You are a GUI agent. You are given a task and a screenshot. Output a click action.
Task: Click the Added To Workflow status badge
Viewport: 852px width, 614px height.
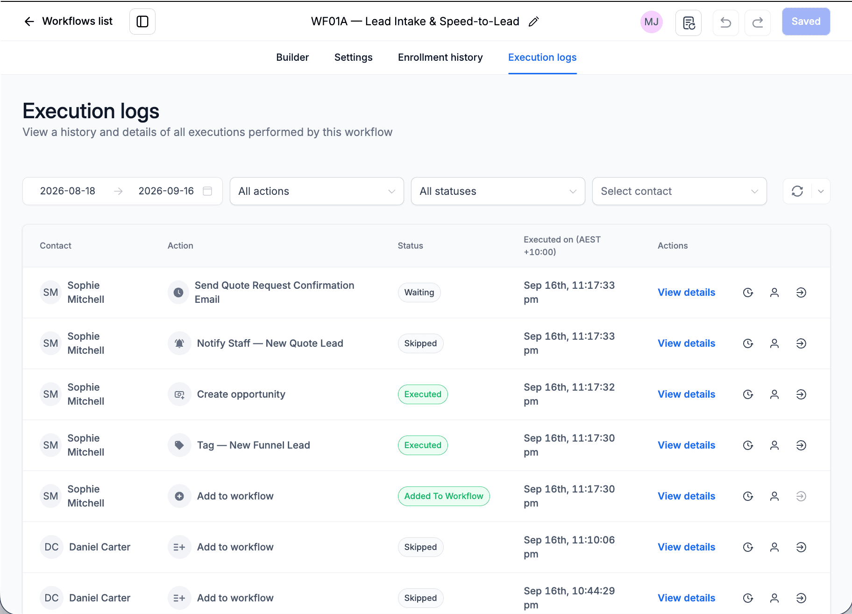pos(444,496)
